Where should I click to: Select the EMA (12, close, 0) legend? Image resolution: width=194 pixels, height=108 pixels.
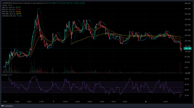11,7
